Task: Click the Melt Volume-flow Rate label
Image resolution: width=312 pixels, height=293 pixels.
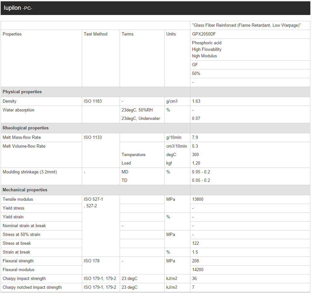Action: coord(24,146)
